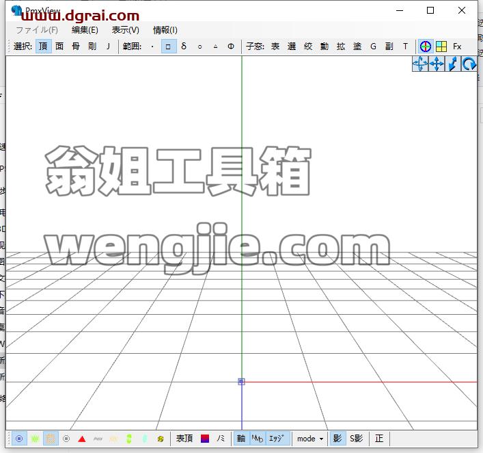Toggle face selection 面

pos(59,47)
